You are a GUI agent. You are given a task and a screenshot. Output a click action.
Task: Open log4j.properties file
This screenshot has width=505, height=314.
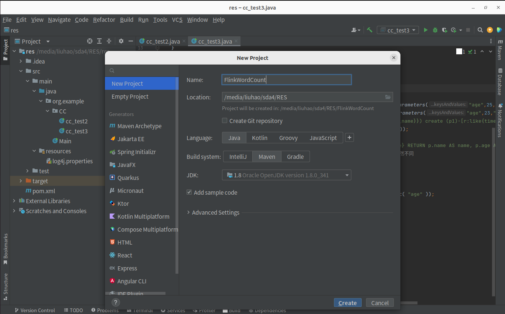(x=69, y=161)
